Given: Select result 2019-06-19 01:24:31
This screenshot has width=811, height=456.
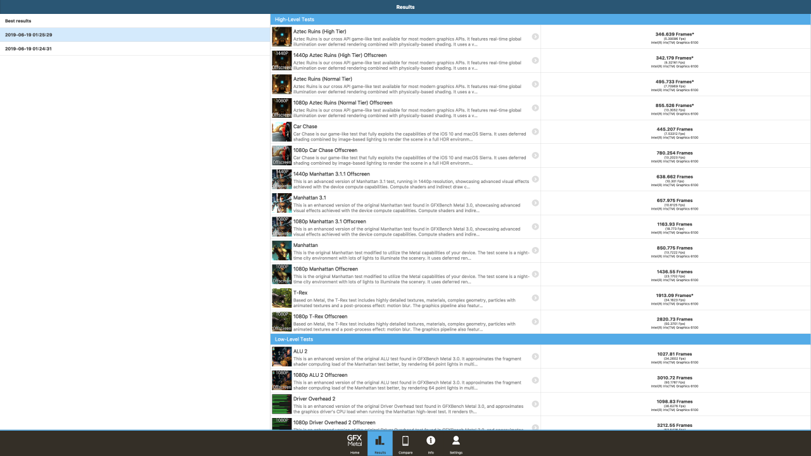Looking at the screenshot, I should pos(135,49).
